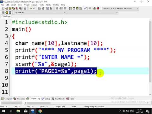152x114 pixels.
Task: Open the empty function list dropdown
Action: (92, 13)
